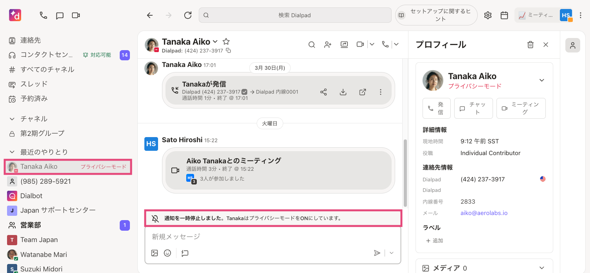Open call options dropdown arrow
Screen dimensions: 590x273
pos(396,45)
